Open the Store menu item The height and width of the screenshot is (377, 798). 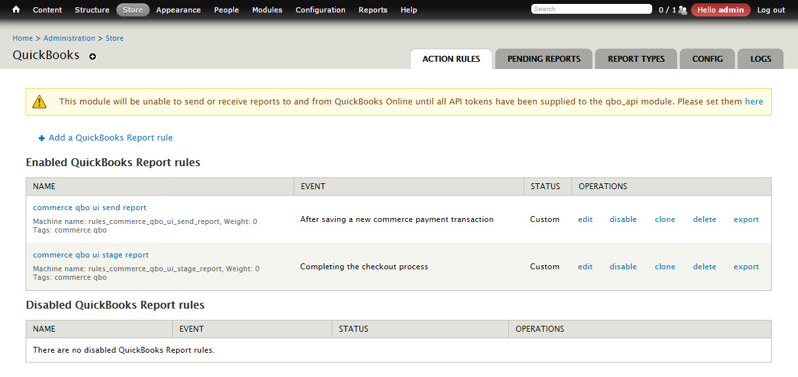[133, 10]
